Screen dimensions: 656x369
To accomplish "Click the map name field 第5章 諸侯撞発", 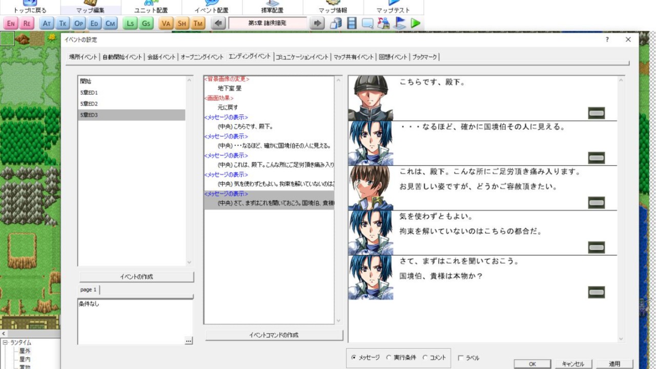I will coord(268,24).
